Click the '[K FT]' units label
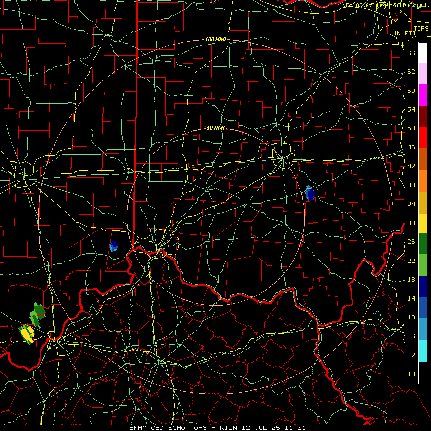 405,34
